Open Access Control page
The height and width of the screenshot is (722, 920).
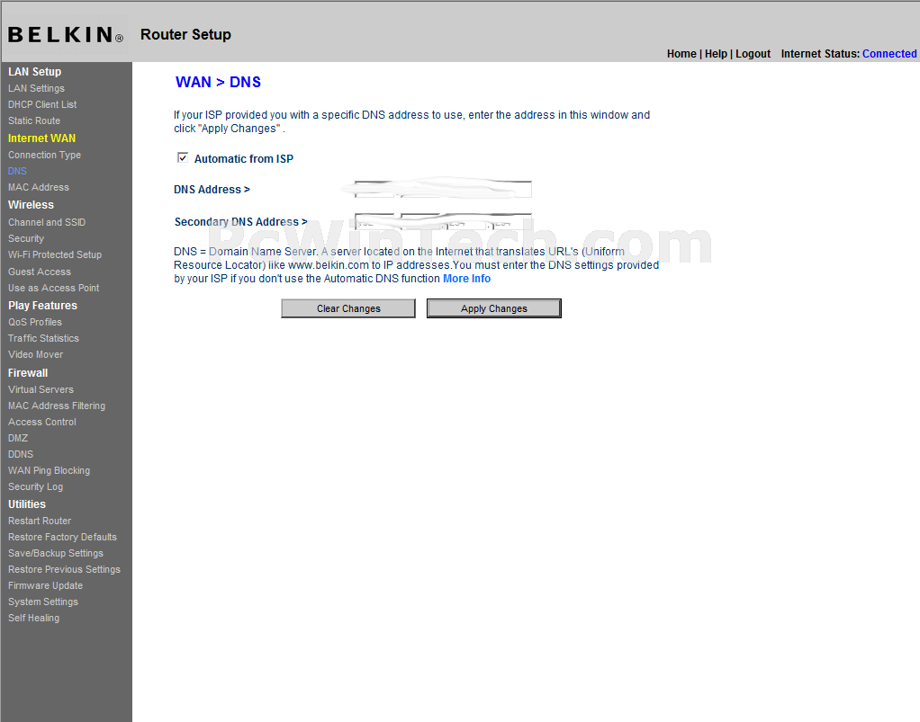coord(42,422)
